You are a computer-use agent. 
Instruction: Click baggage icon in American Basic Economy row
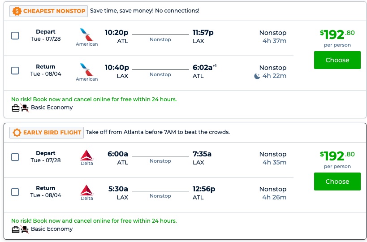16,108
